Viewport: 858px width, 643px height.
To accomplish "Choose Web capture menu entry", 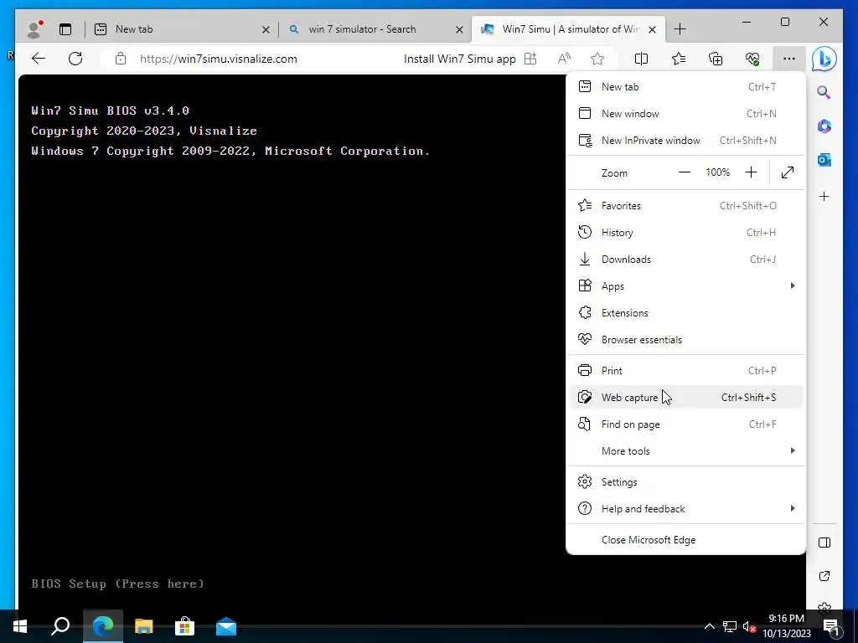I will pyautogui.click(x=685, y=398).
